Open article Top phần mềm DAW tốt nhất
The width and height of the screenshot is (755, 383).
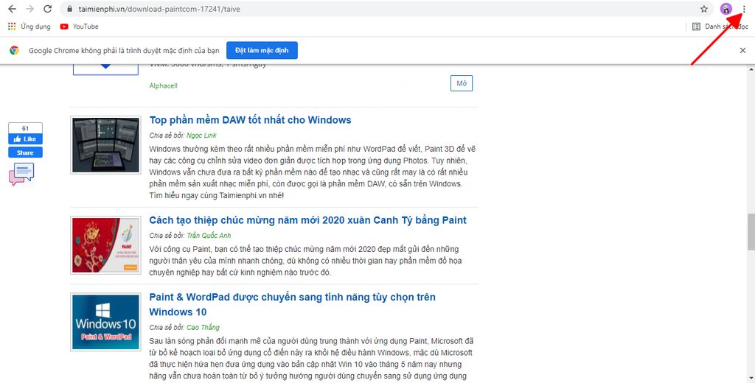[251, 120]
